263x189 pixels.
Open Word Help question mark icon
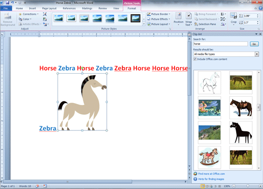click(x=260, y=8)
